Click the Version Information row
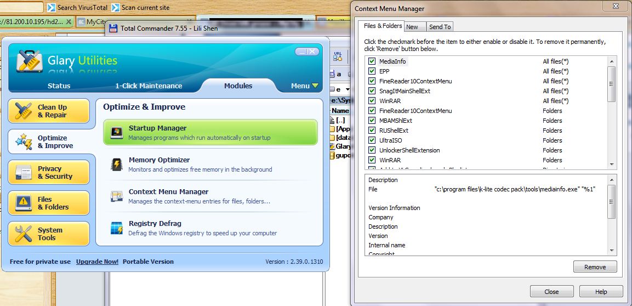Viewport: 632px width, 306px height. (394, 208)
